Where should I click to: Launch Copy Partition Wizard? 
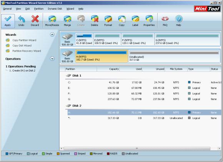[24, 40]
